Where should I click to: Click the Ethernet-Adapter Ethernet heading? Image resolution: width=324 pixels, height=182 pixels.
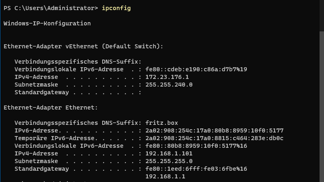pyautogui.click(x=50, y=108)
